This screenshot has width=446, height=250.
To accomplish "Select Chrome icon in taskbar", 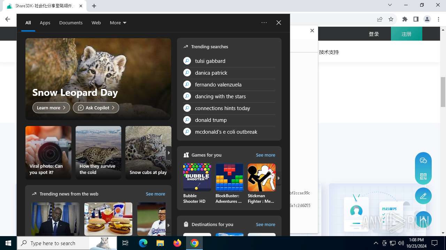I will pos(194,243).
